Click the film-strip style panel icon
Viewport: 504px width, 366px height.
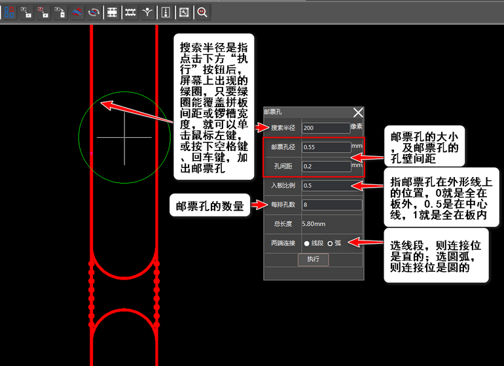click(x=113, y=12)
